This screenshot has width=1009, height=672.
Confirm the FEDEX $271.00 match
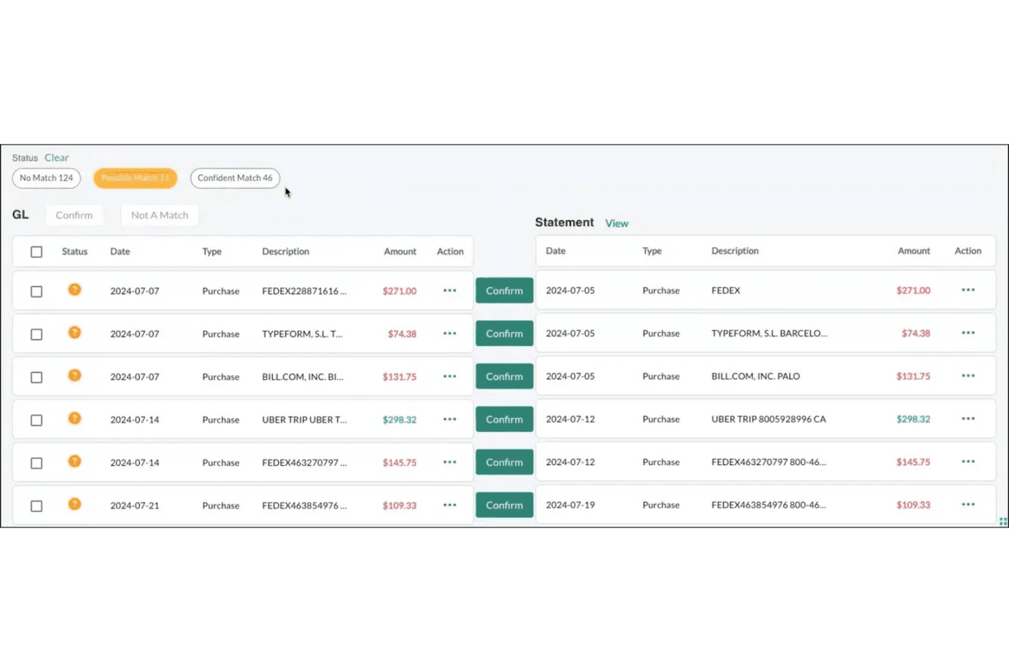click(504, 291)
